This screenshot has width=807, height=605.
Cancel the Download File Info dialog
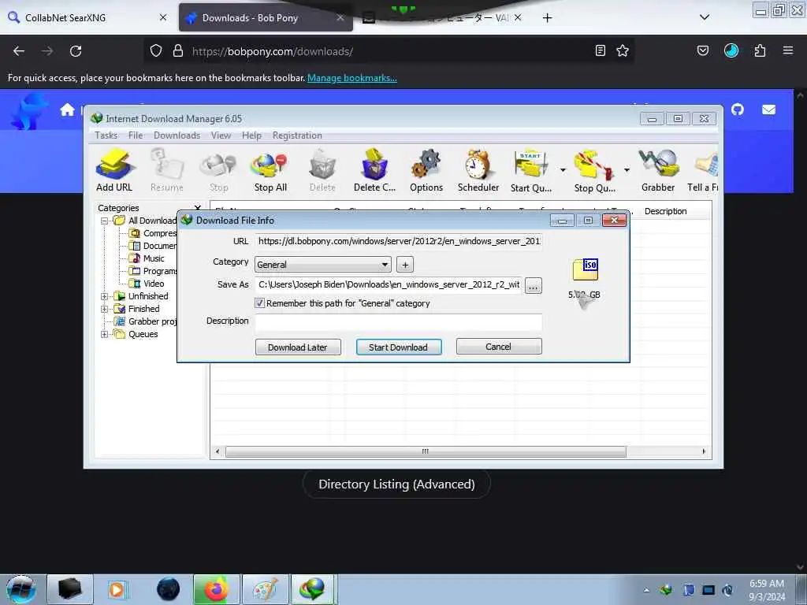pos(499,347)
